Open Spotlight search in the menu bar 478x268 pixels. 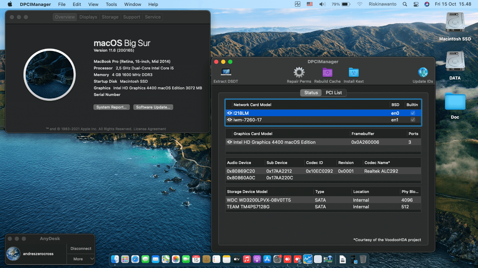405,4
